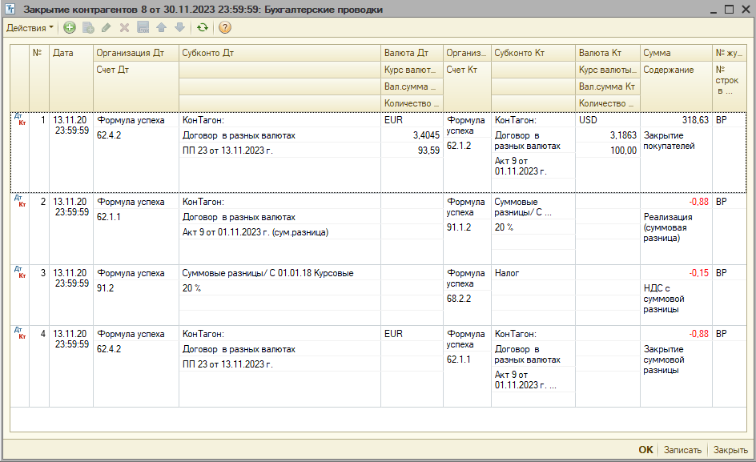
Task: Click the Сумма column header
Action: 657,53
